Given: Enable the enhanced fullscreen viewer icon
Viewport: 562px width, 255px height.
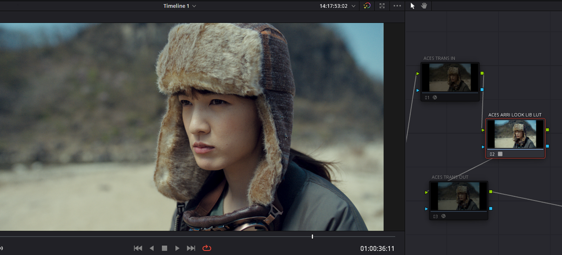Looking at the screenshot, I should (x=382, y=6).
